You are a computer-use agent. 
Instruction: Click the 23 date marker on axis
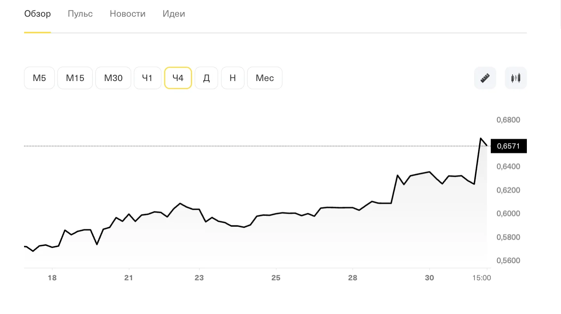pos(199,278)
